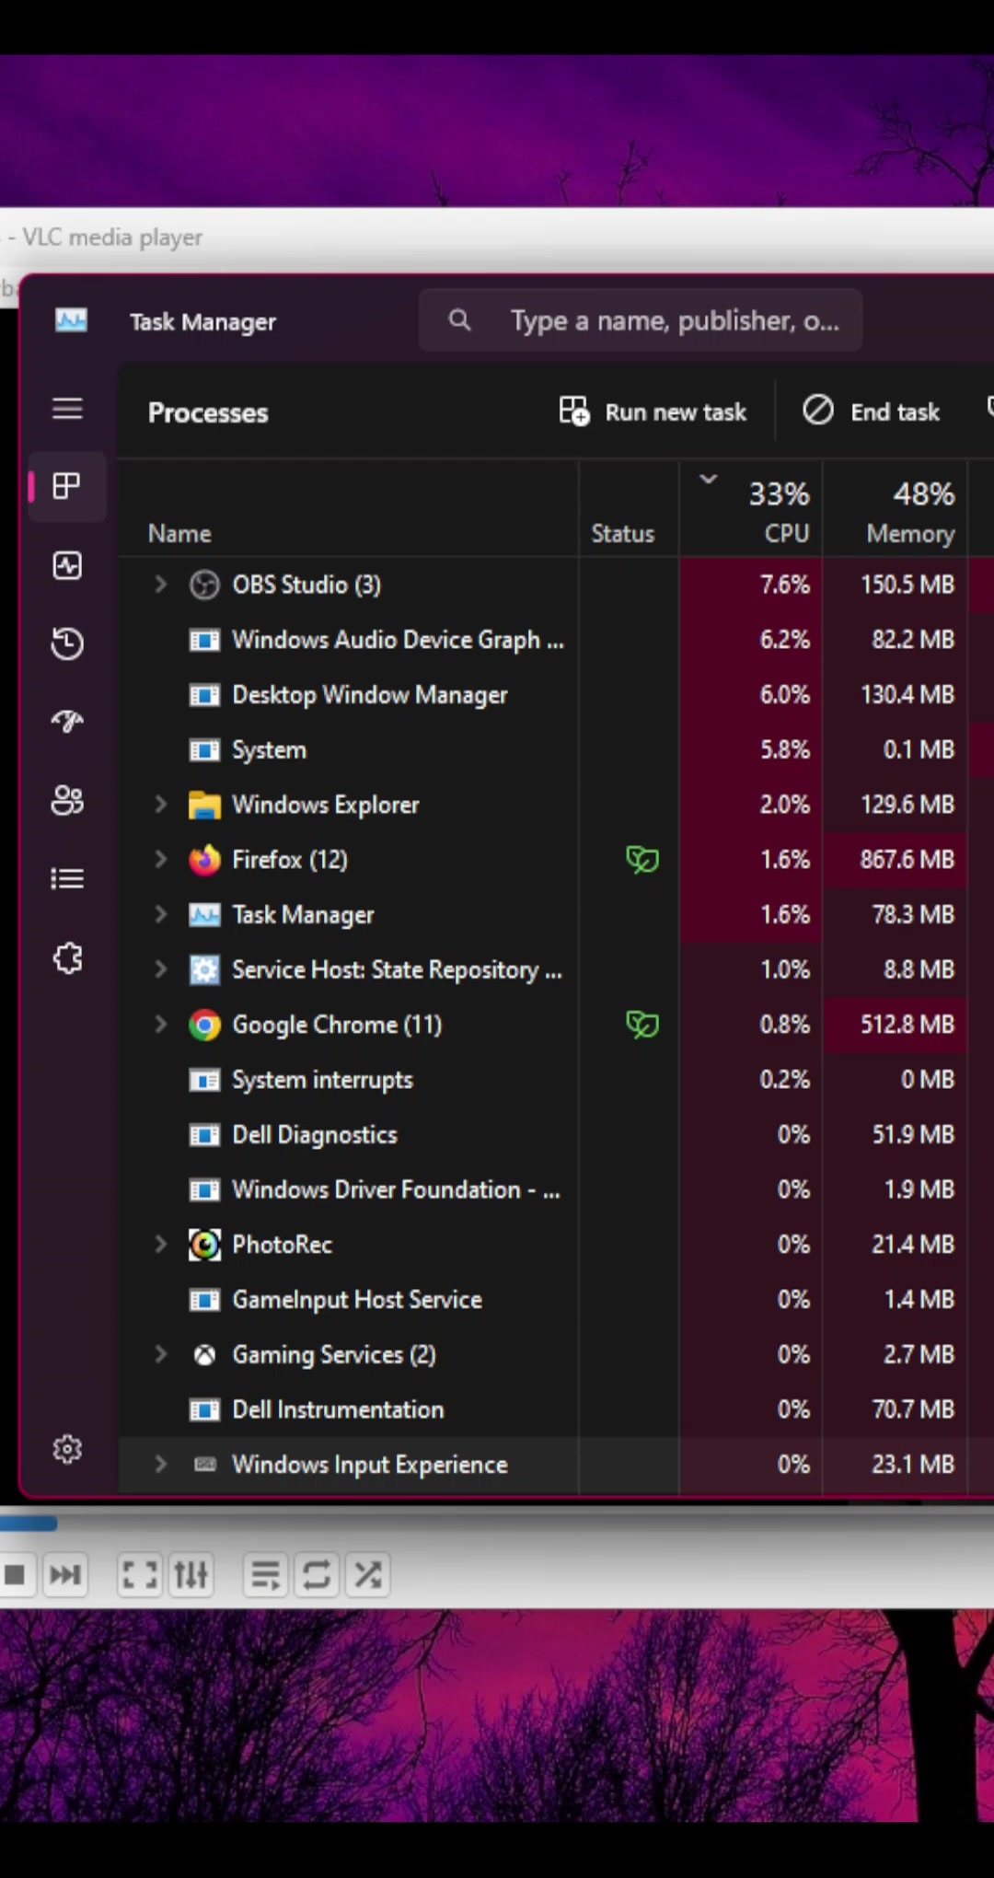Expand the Gaming Services (2) group
994x1878 pixels.
[x=161, y=1355]
